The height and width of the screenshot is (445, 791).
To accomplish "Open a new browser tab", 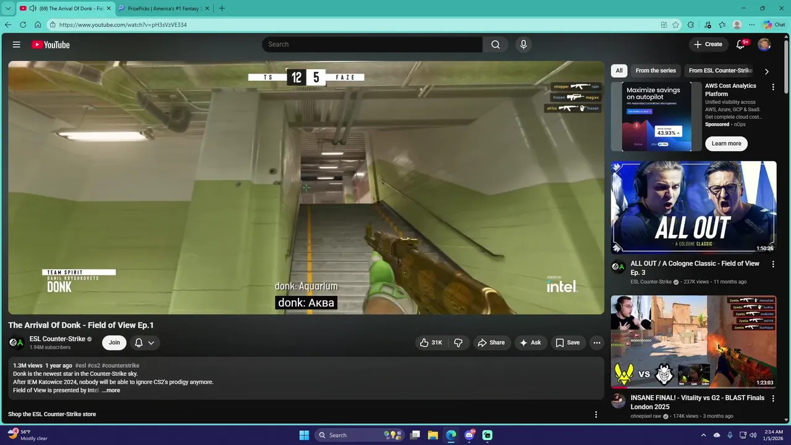I will pyautogui.click(x=222, y=9).
